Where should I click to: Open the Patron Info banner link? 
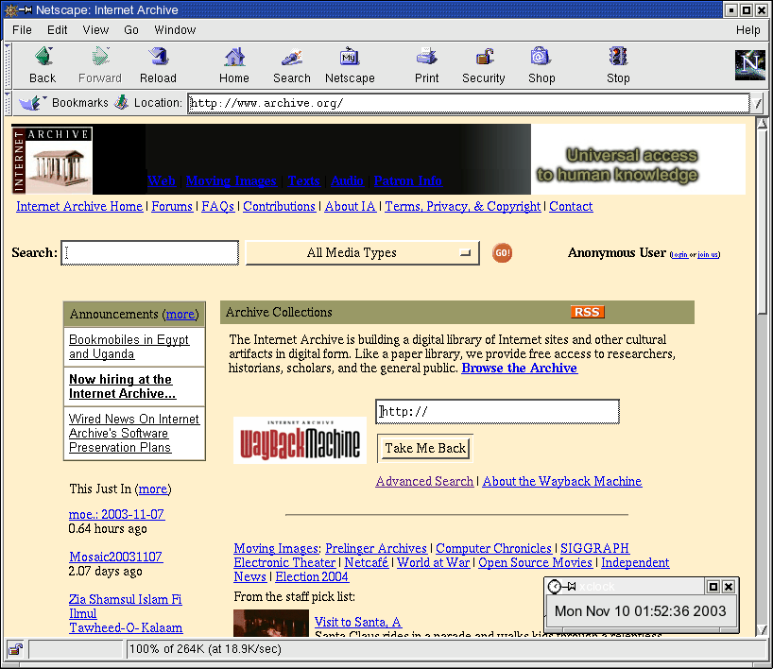click(407, 180)
